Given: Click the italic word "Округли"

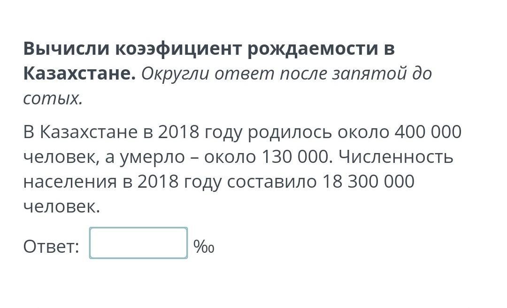Looking at the screenshot, I should (175, 74).
